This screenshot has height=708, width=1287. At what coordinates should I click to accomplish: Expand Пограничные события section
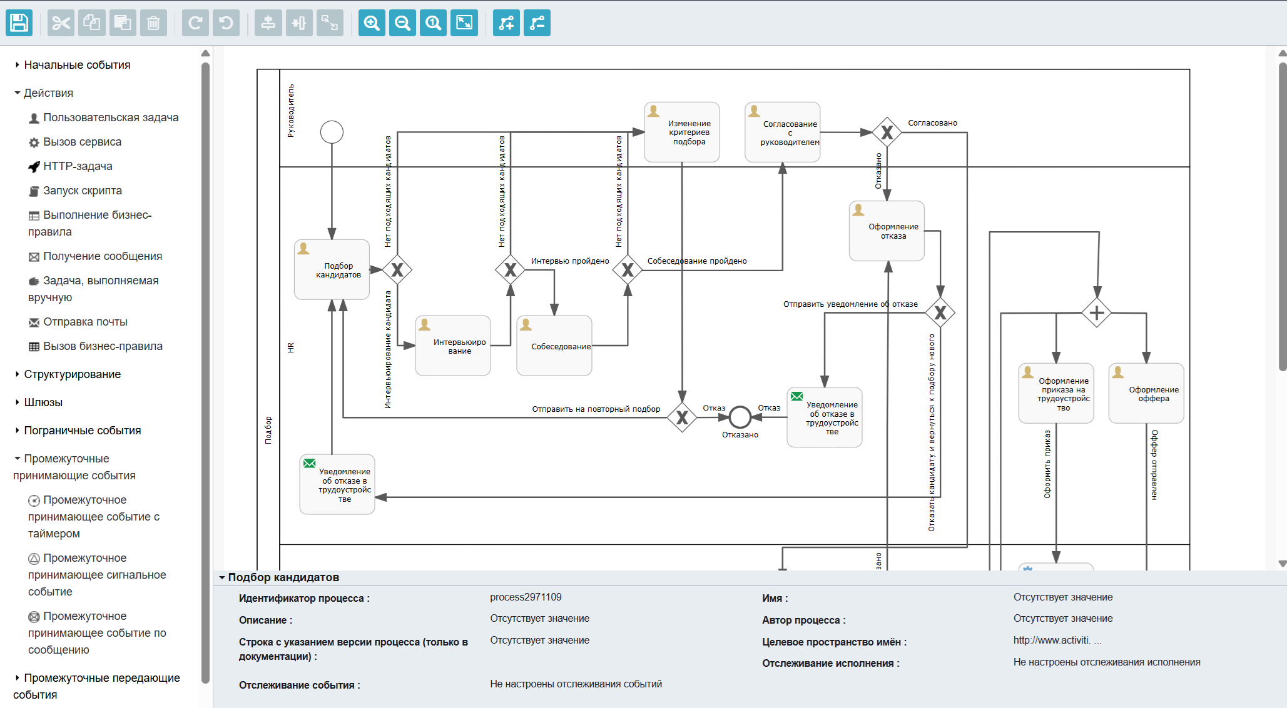pyautogui.click(x=78, y=431)
